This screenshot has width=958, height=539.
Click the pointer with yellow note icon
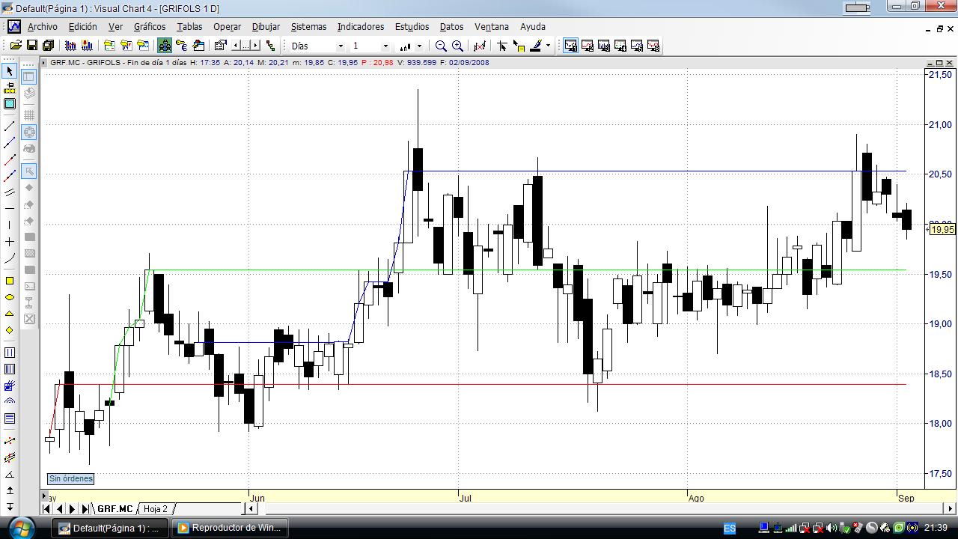[519, 46]
